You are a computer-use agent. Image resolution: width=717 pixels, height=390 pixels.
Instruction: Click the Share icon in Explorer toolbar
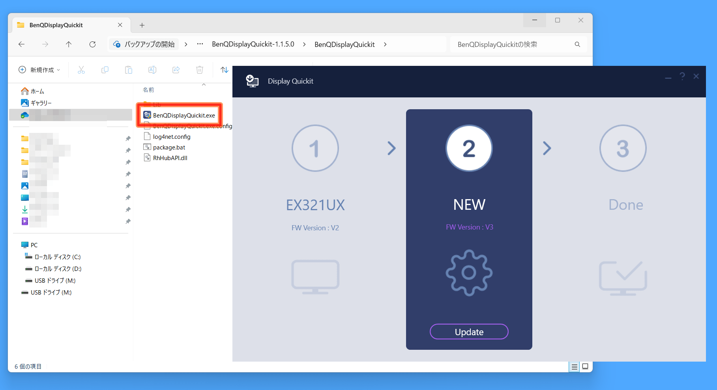(x=176, y=70)
